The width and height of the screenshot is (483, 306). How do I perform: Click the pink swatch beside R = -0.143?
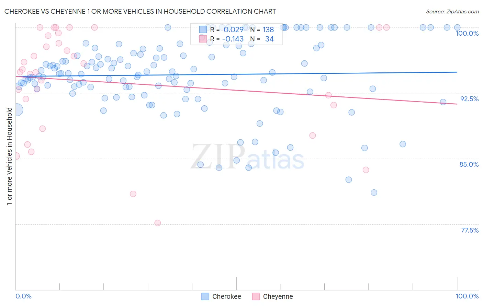click(x=203, y=39)
